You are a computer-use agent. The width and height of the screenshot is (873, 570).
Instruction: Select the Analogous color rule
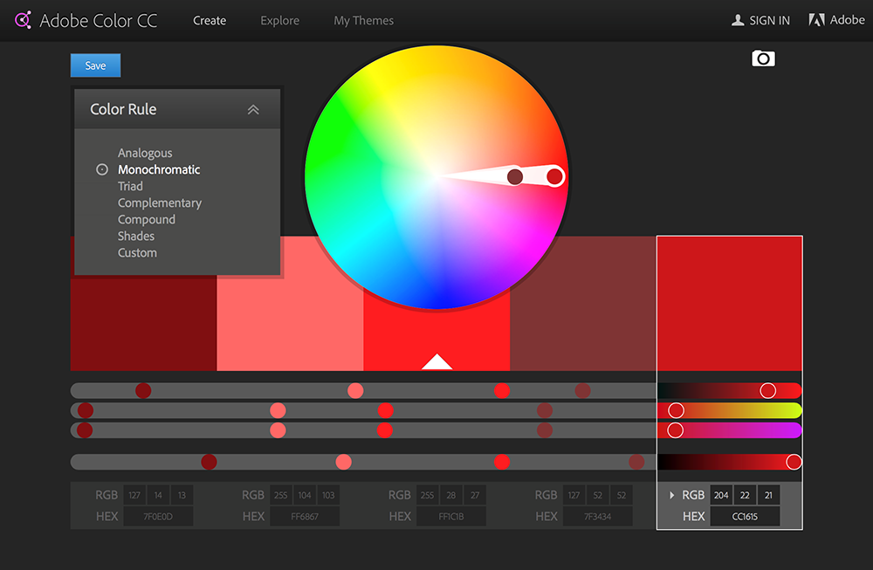point(145,153)
